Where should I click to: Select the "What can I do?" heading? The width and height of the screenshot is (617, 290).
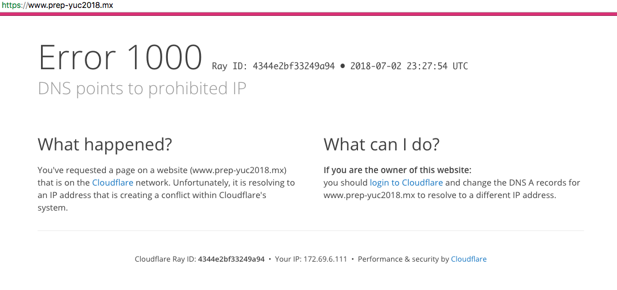(381, 144)
